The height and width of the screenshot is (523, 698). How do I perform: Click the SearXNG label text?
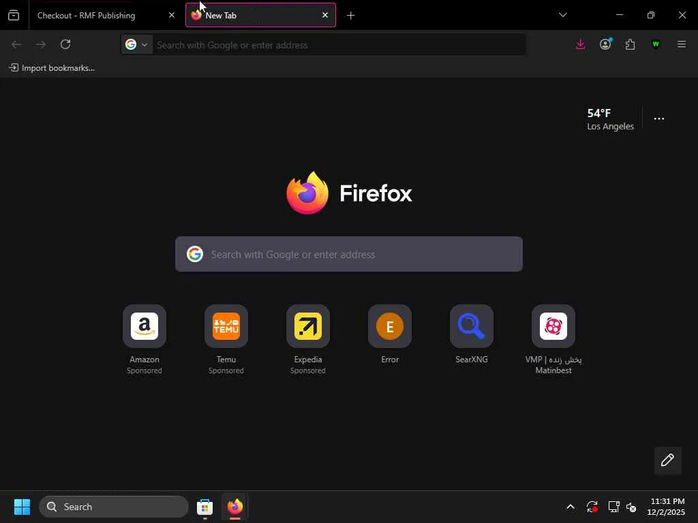tap(472, 360)
